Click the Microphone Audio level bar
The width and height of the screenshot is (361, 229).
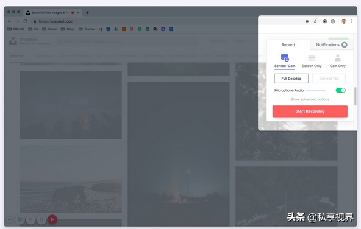[315, 90]
